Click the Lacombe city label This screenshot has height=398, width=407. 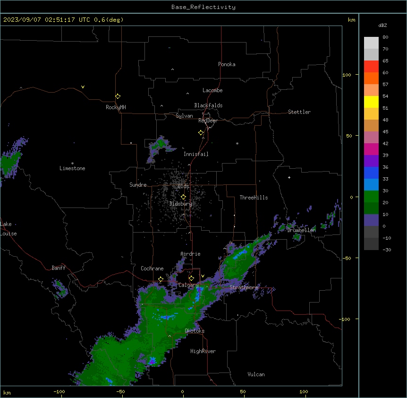(x=212, y=90)
